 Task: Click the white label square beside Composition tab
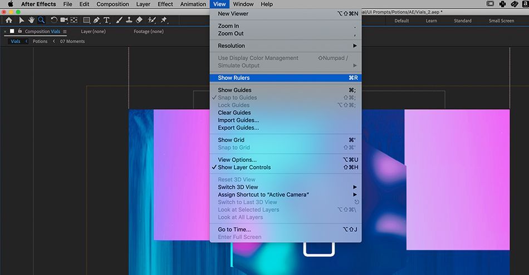(x=12, y=31)
